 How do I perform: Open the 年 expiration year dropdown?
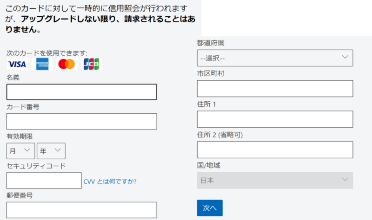coord(51,151)
